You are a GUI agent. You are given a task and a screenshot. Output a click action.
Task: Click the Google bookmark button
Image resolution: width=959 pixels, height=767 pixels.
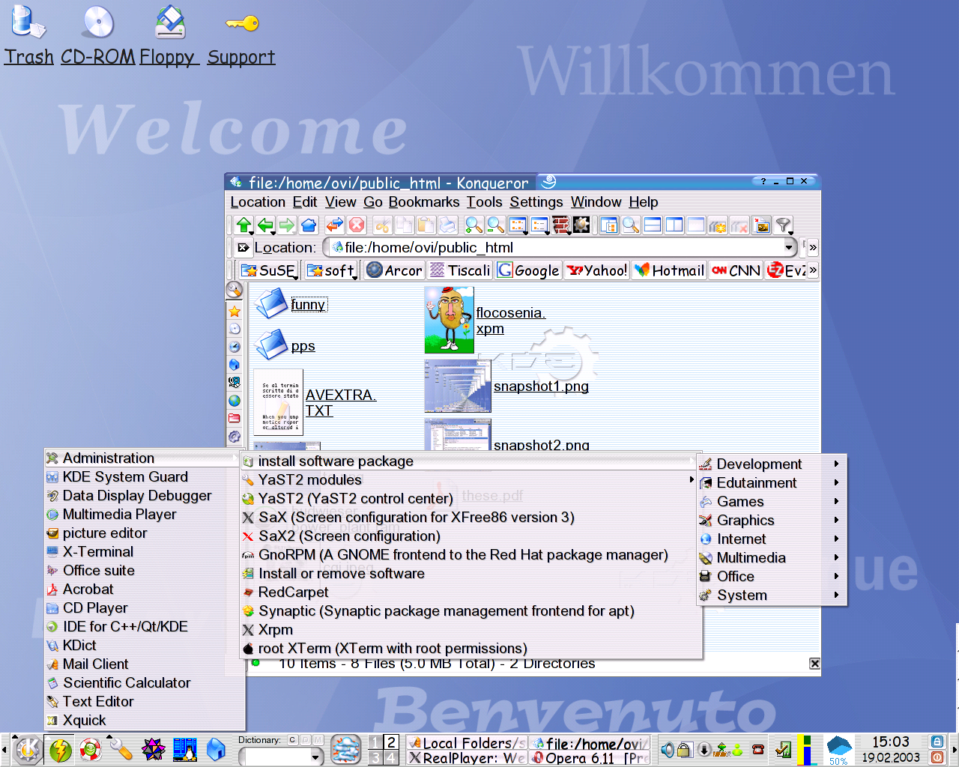pyautogui.click(x=528, y=270)
